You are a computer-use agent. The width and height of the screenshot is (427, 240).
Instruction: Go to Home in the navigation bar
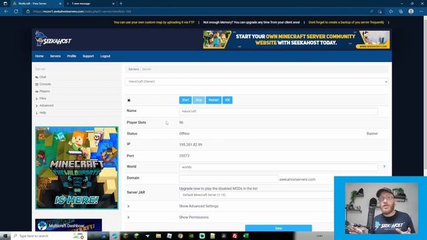(39, 56)
